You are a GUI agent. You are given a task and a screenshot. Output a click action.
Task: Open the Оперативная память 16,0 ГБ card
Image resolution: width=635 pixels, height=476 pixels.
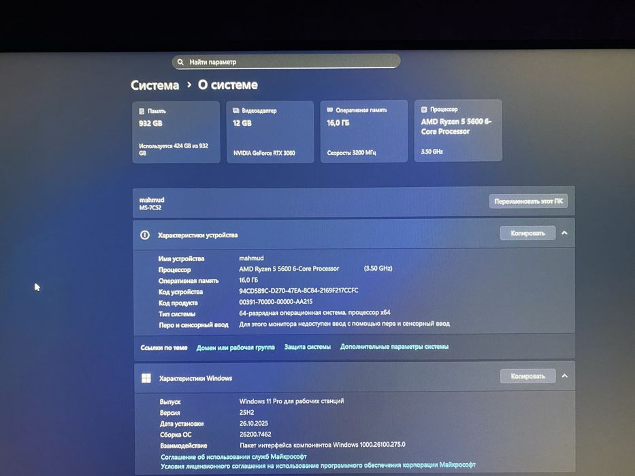coord(364,131)
